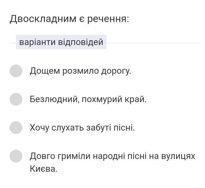Click the word "дорогу." in the first option
This screenshot has width=205, height=188.
coord(116,71)
